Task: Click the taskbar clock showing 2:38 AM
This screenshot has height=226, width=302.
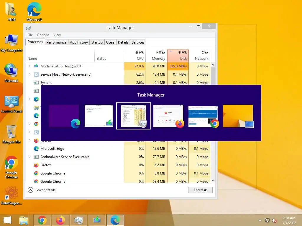Action: click(x=289, y=220)
